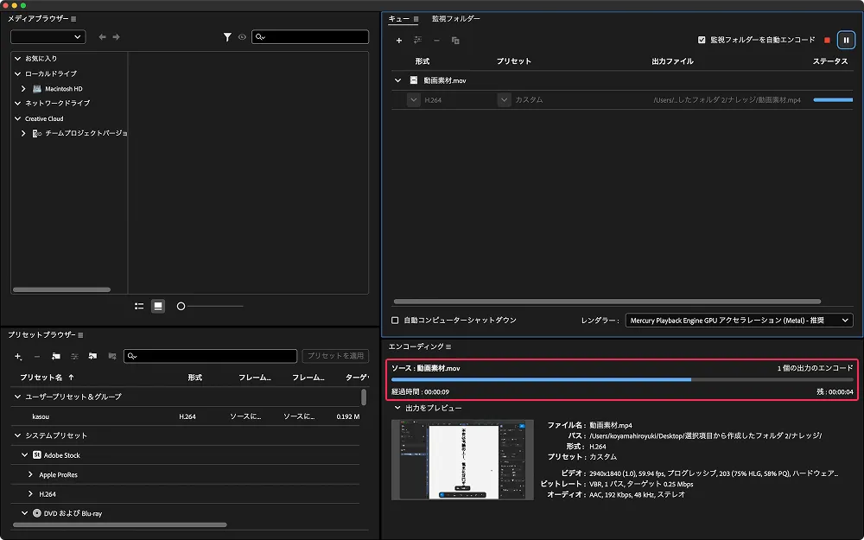Image resolution: width=864 pixels, height=540 pixels.
Task: Click the 出力ファイル column header
Action: 672,61
